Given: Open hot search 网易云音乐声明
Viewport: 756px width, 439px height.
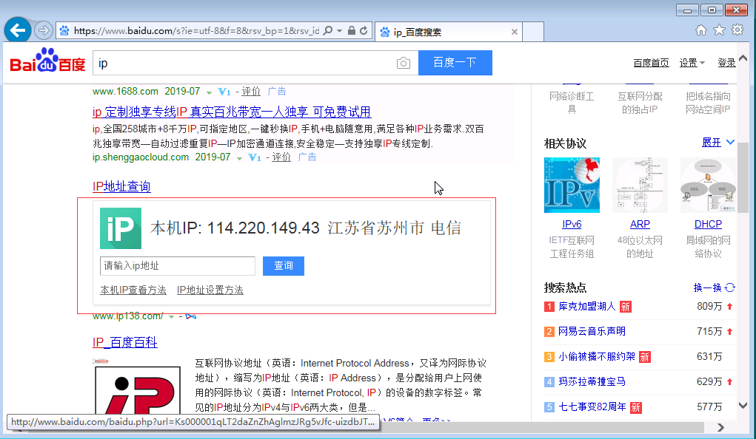Looking at the screenshot, I should [592, 332].
